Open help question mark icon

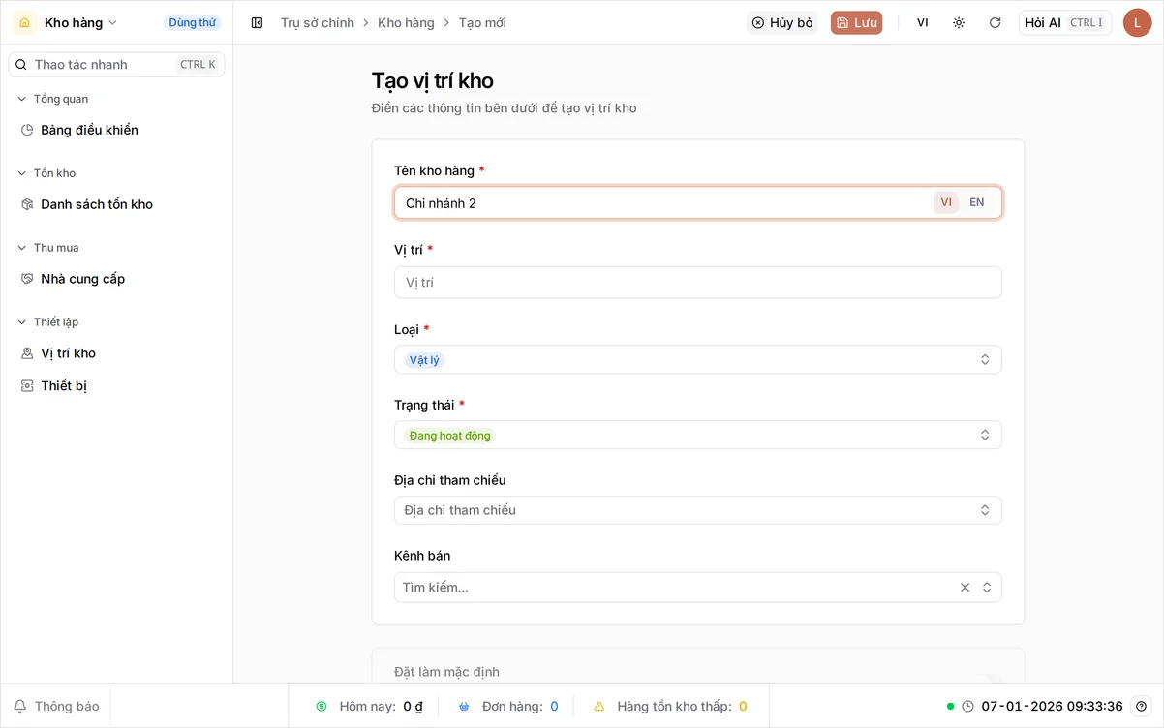click(x=1142, y=707)
